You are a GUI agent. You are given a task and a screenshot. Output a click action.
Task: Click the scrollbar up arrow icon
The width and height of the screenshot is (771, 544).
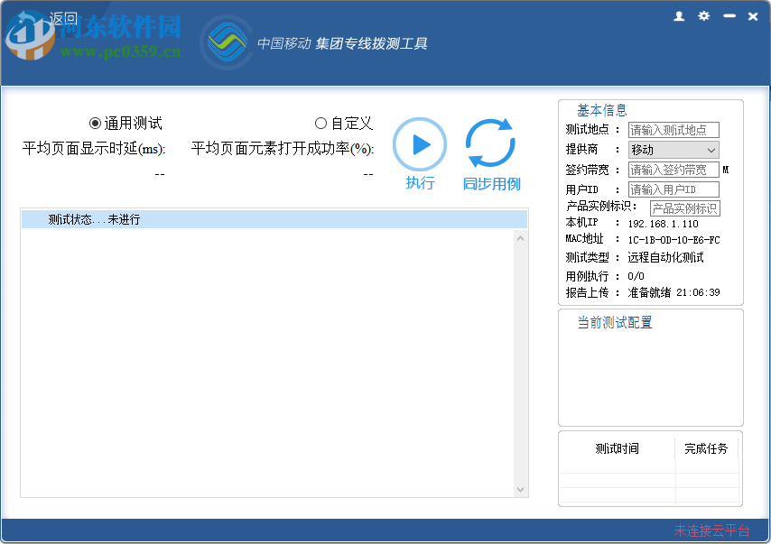tap(519, 236)
